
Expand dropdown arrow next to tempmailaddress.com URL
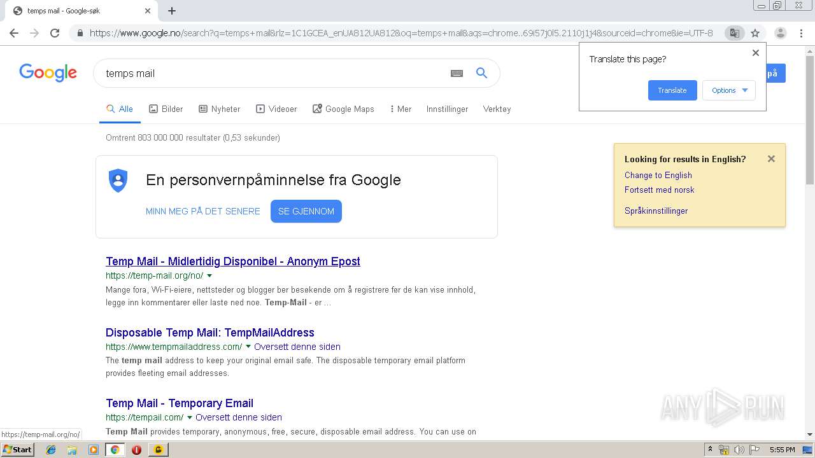248,347
